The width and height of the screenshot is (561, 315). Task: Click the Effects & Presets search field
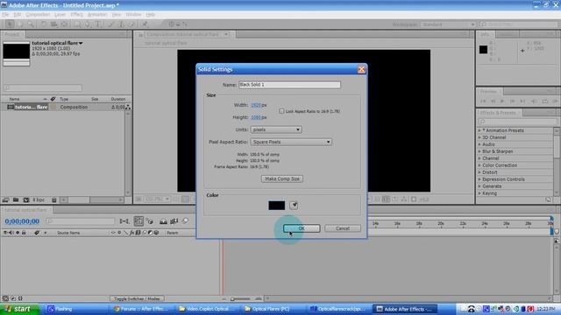(x=518, y=122)
